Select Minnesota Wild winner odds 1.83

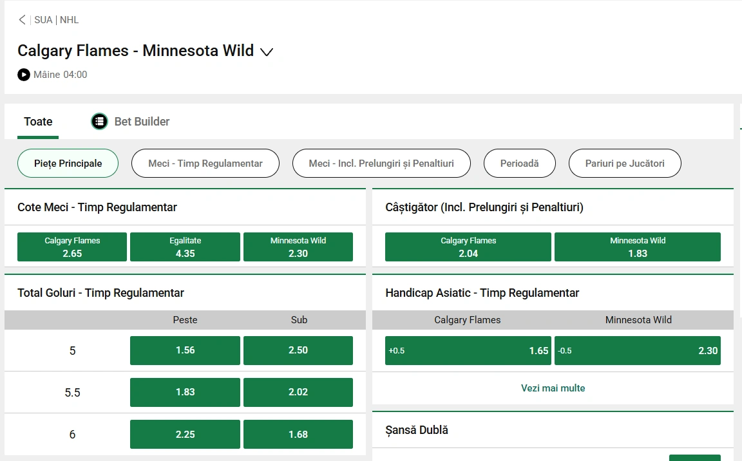point(637,247)
